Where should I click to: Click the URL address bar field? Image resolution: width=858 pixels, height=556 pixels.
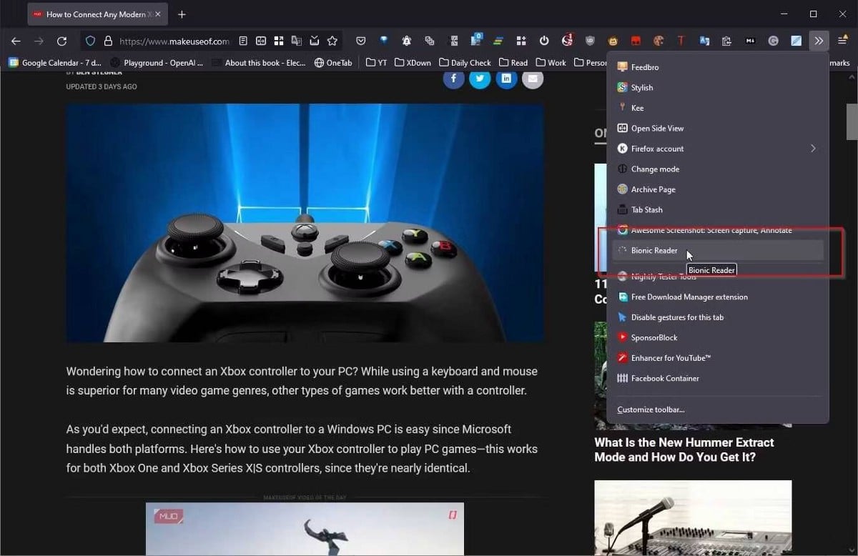coord(174,41)
